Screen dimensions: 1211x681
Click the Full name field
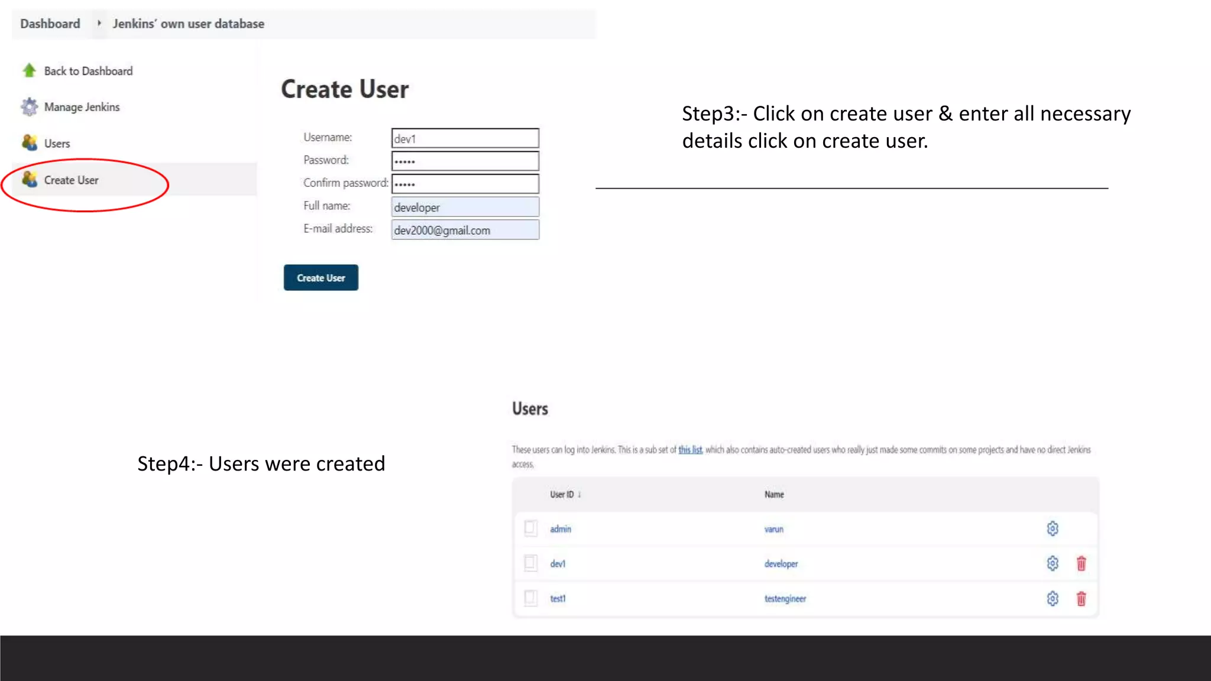pos(465,207)
